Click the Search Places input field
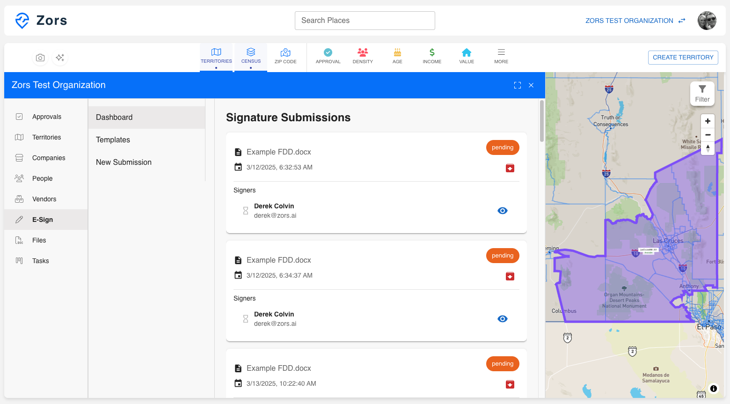 pyautogui.click(x=365, y=21)
